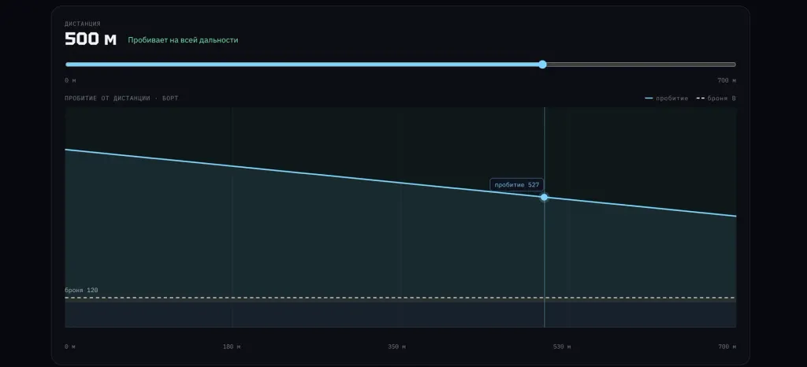This screenshot has height=367, width=807.
Task: Click the 'ПРОБИТИЕ ОТ ДИСТАНЦИИ · БОРТ' chart title
Action: (121, 98)
